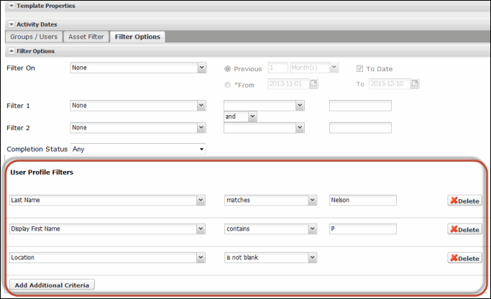Viewport: 491px width, 299px height.
Task: Delete the Location filter row
Action: pyautogui.click(x=464, y=258)
